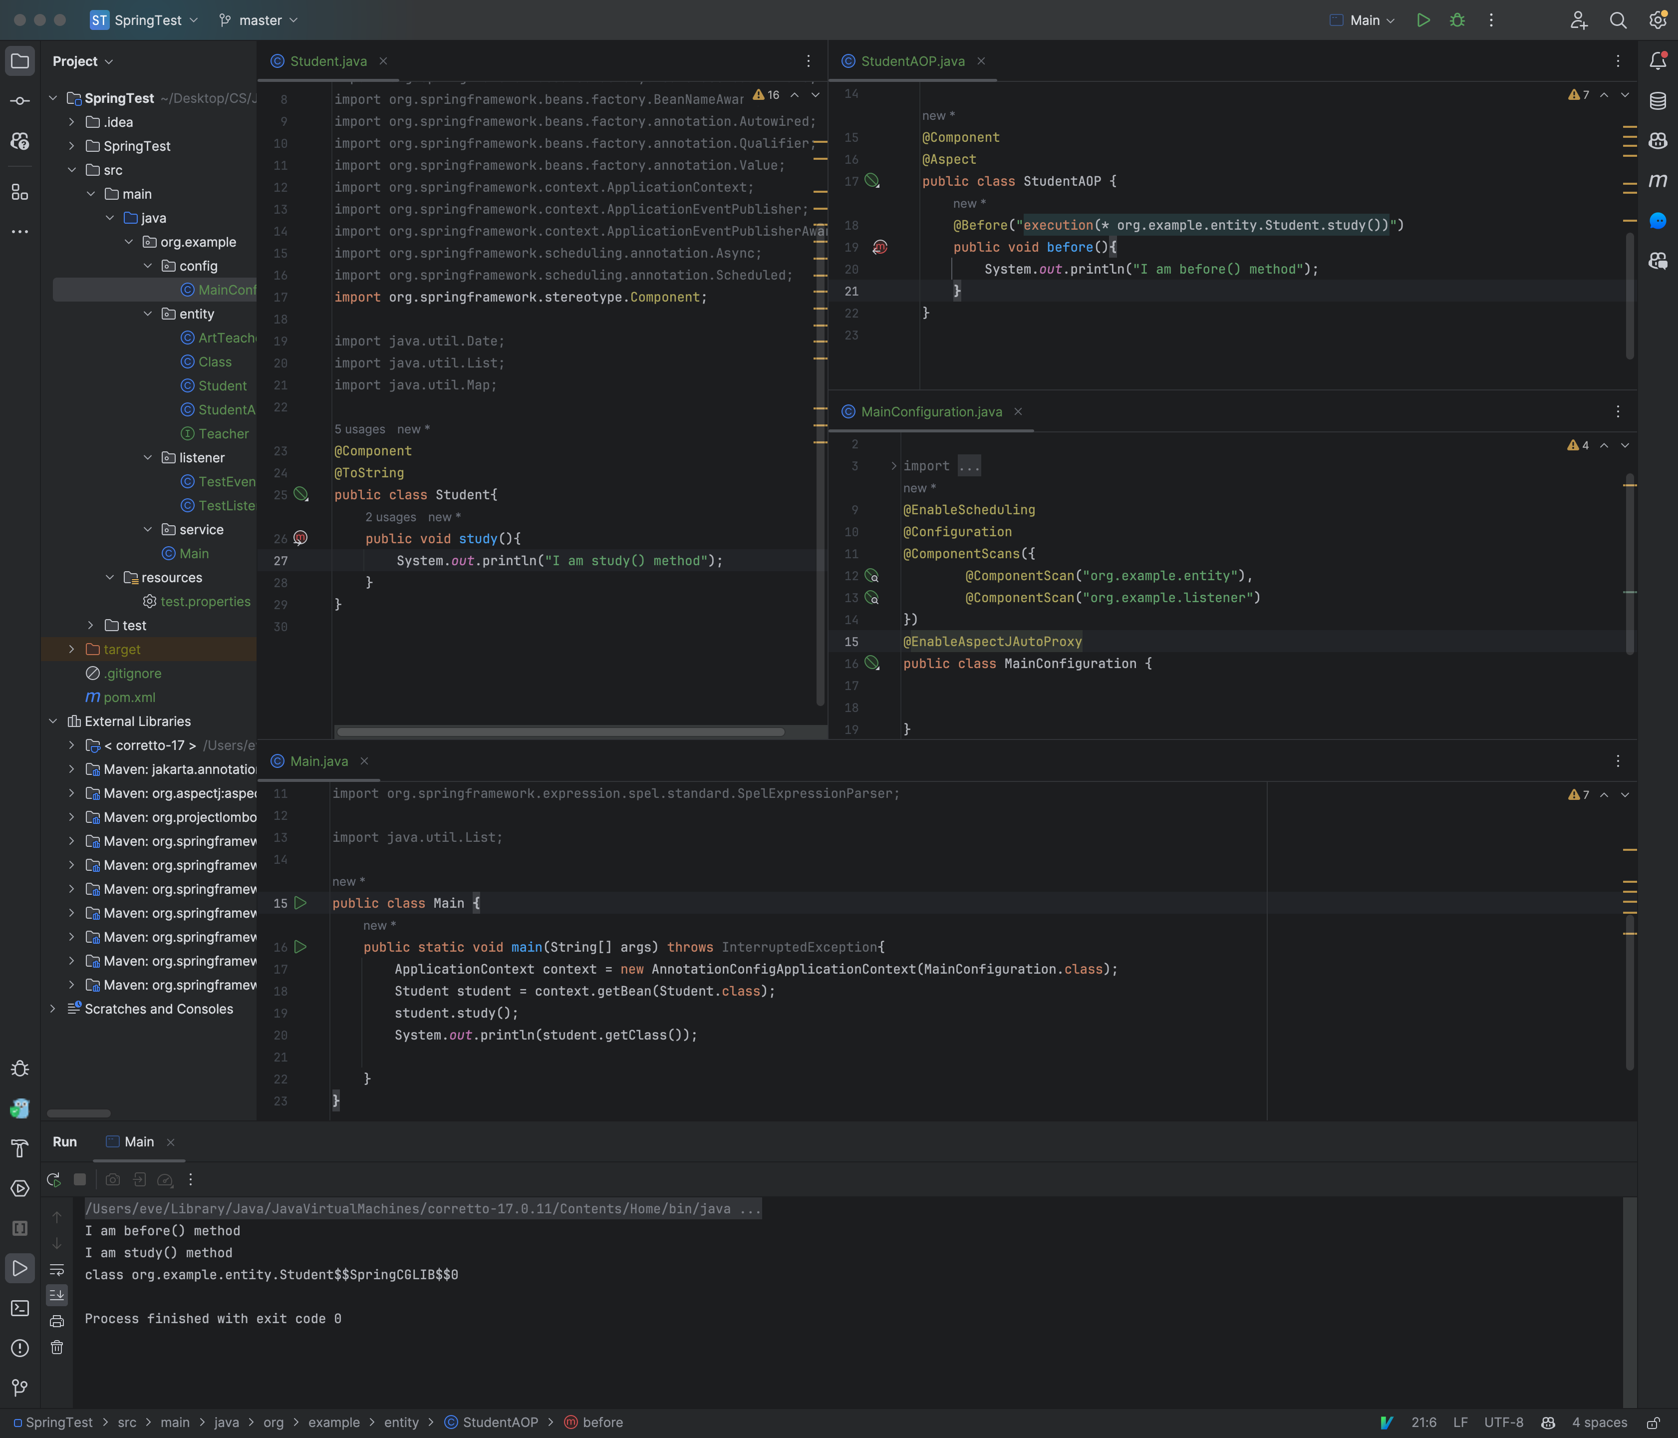The height and width of the screenshot is (1438, 1678).
Task: Close the Student.java tab
Action: point(383,61)
